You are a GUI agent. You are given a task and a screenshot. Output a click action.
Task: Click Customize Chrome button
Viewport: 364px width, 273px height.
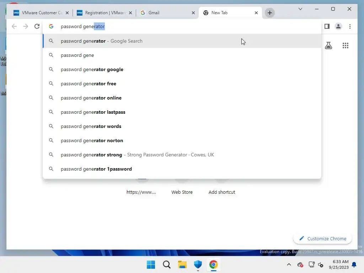click(322, 239)
